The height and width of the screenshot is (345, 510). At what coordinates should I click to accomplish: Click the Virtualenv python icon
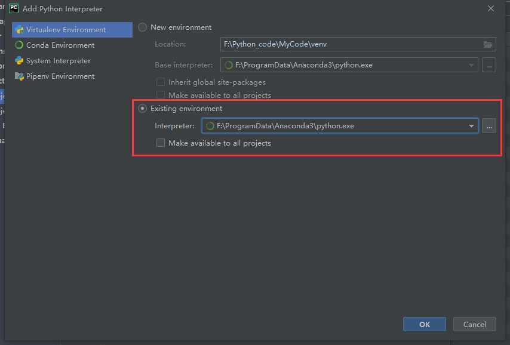19,30
